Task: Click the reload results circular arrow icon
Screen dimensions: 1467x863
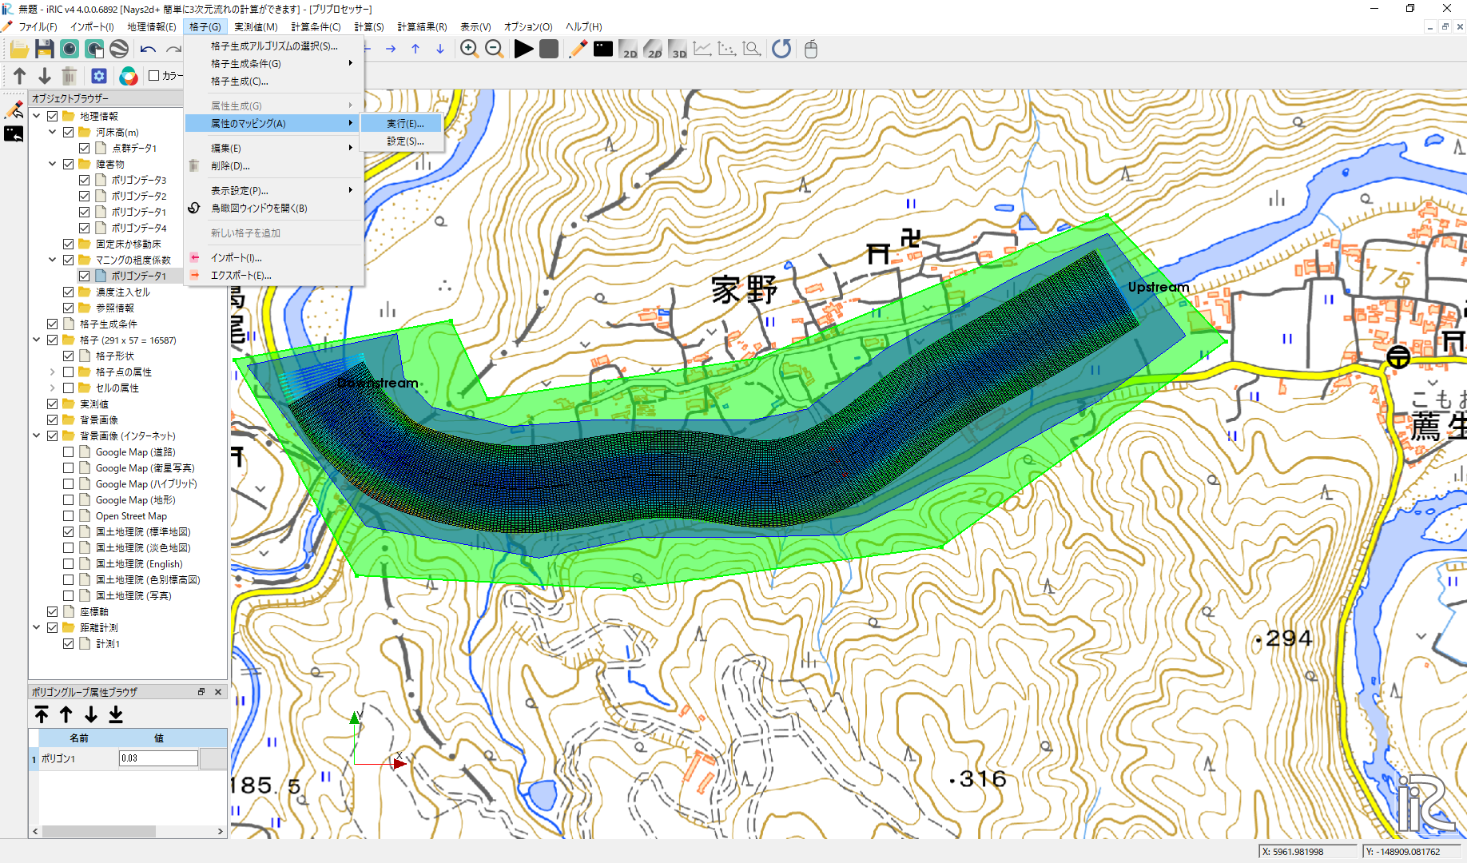Action: (781, 50)
